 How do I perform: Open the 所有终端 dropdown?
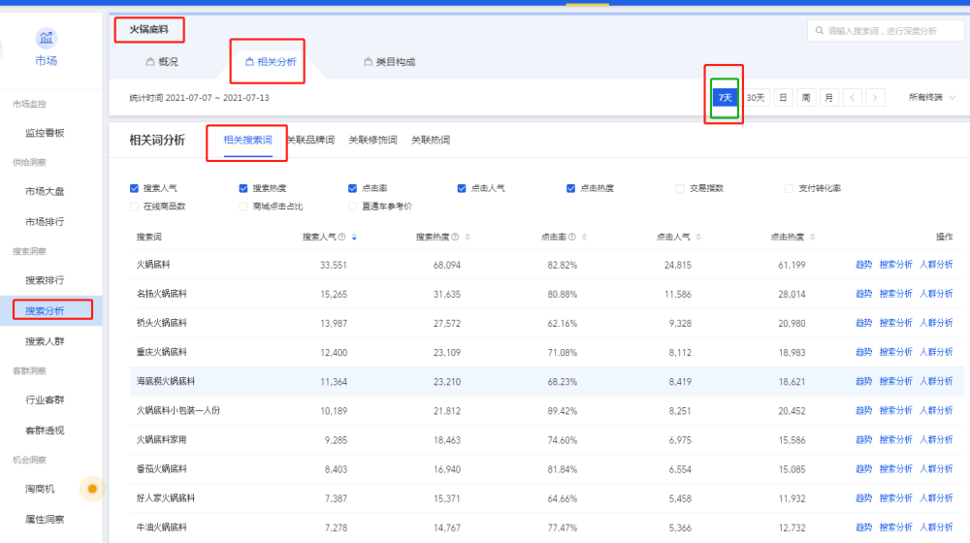tap(931, 98)
